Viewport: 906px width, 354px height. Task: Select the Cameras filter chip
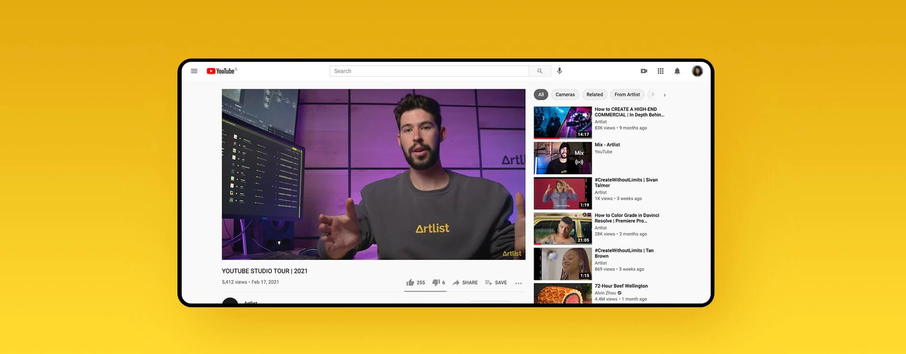point(565,95)
